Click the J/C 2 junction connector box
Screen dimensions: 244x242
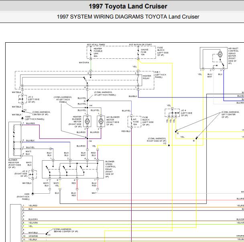[22, 99]
